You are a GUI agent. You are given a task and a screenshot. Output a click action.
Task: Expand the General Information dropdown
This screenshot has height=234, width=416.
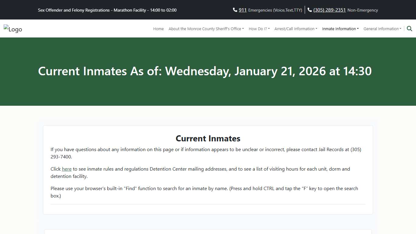pyautogui.click(x=382, y=29)
